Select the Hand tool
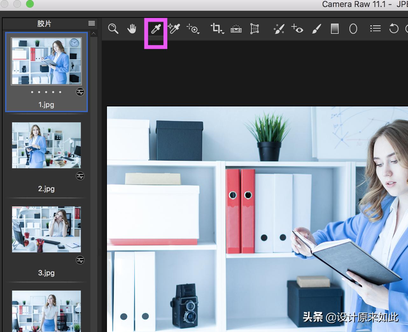Viewport: 408px width, 332px height. click(132, 29)
